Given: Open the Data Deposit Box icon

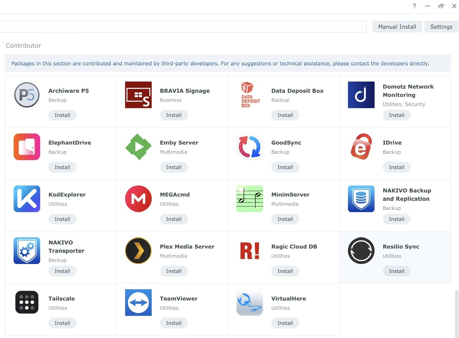Looking at the screenshot, I should tap(250, 95).
